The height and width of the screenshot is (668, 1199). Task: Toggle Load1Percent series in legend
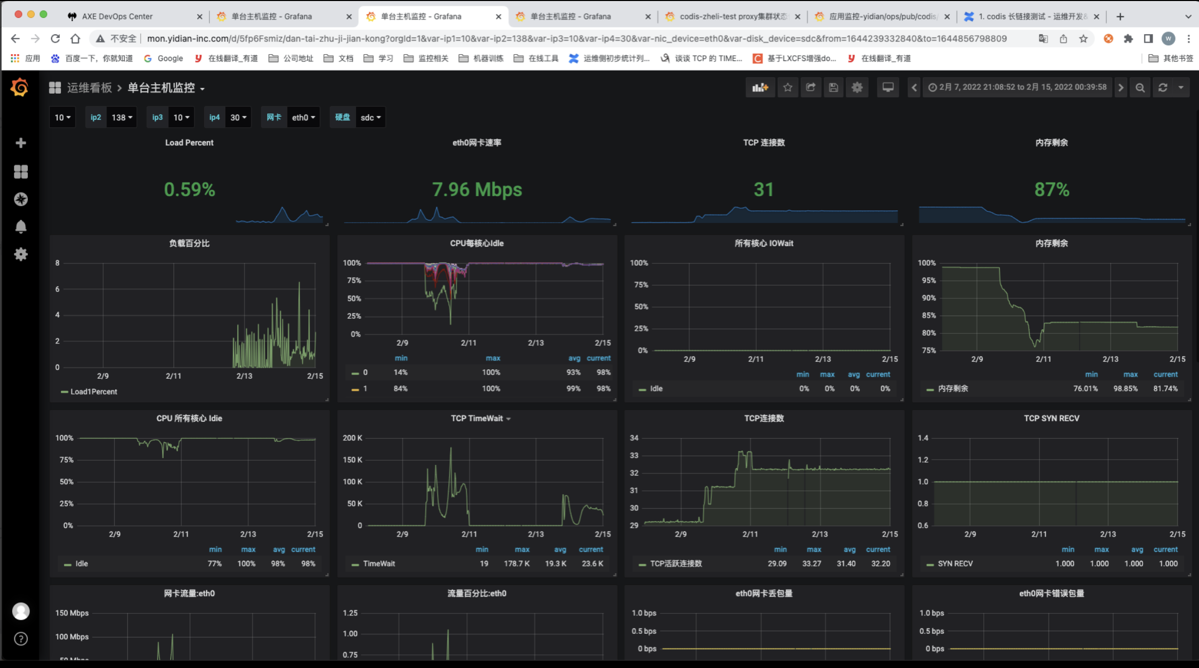93,392
